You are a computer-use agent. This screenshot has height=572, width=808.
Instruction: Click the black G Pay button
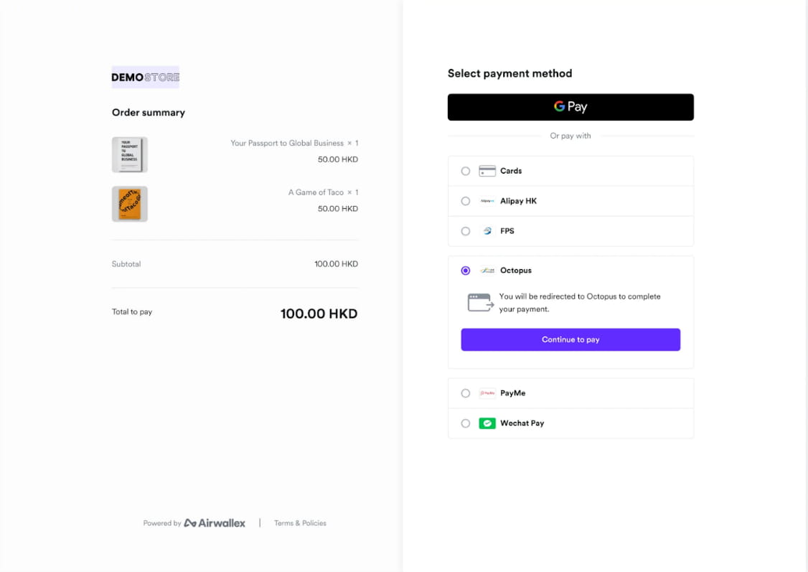[x=570, y=106]
